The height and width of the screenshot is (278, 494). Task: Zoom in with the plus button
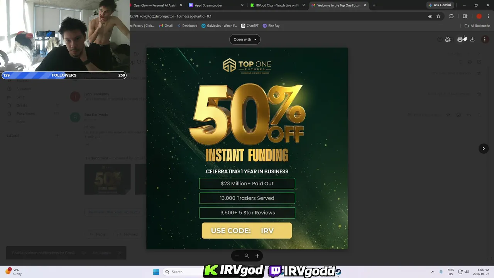tap(257, 256)
